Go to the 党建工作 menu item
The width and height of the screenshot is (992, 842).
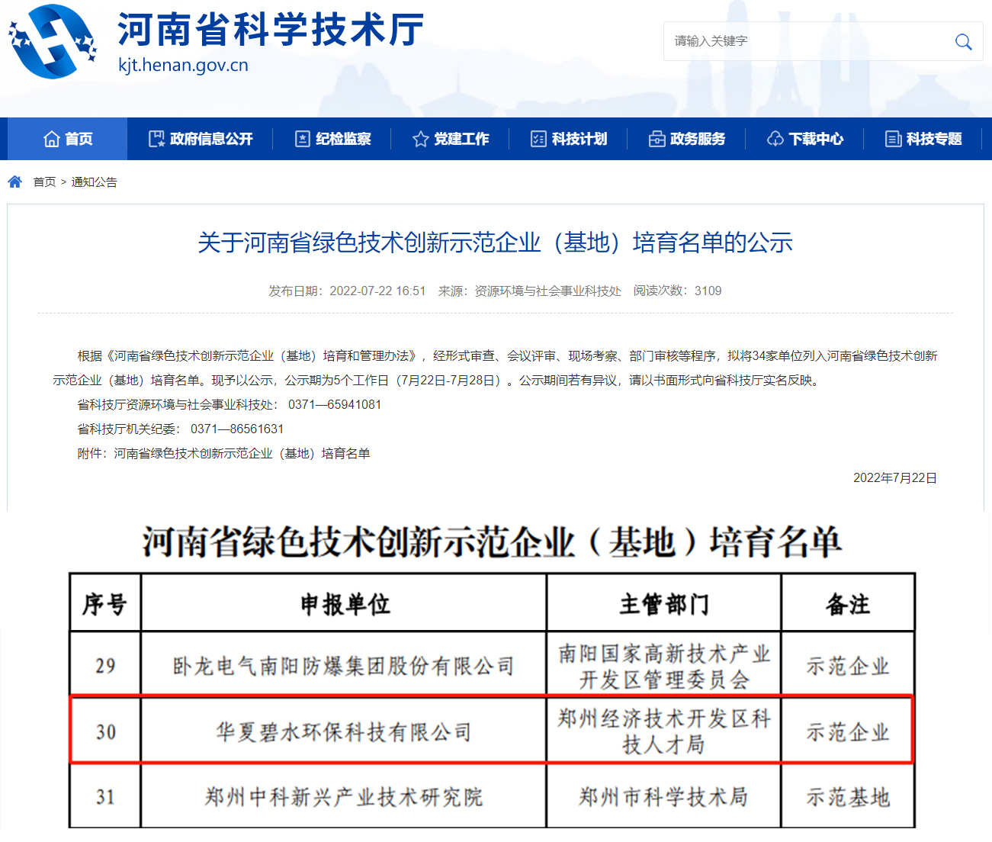(451, 139)
